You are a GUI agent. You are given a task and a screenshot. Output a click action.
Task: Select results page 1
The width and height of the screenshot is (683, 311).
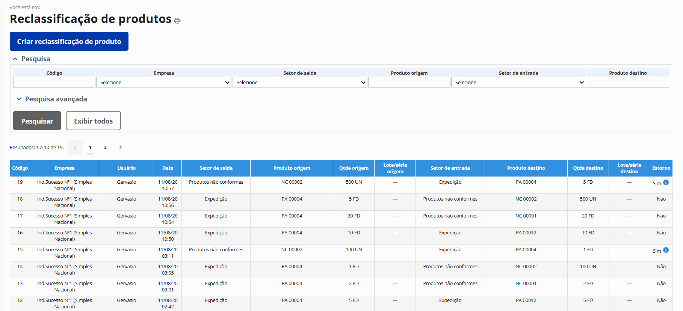(90, 147)
